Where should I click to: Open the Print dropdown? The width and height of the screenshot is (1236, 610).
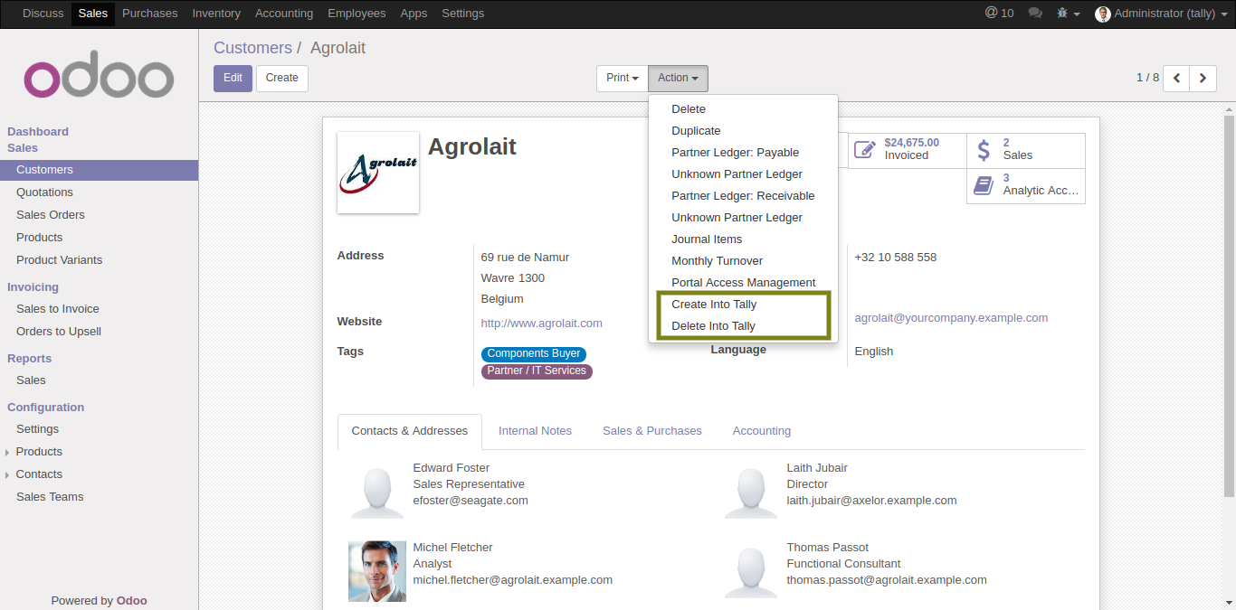(x=623, y=79)
